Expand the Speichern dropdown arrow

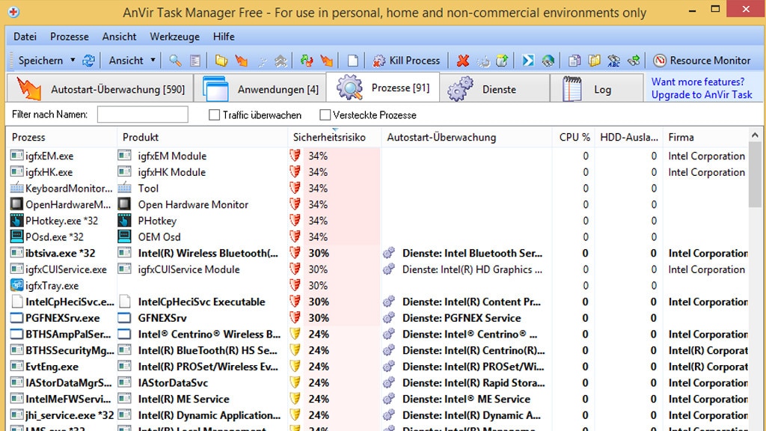coord(73,61)
